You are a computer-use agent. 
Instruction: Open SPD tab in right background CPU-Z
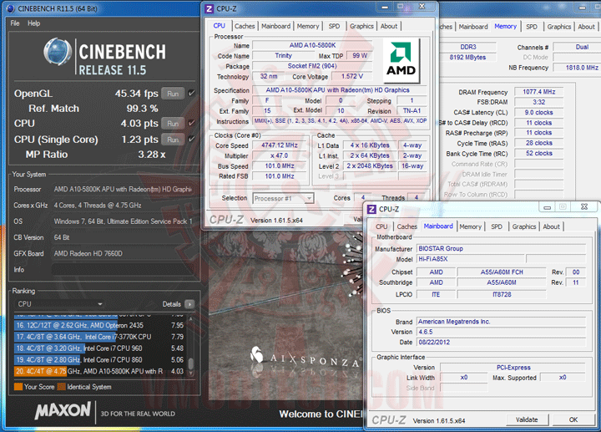point(532,27)
